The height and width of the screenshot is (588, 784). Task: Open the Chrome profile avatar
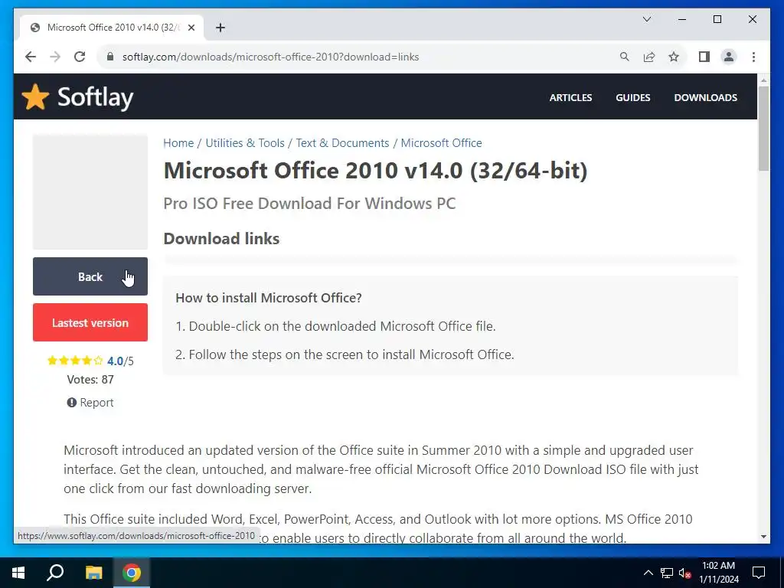[729, 57]
